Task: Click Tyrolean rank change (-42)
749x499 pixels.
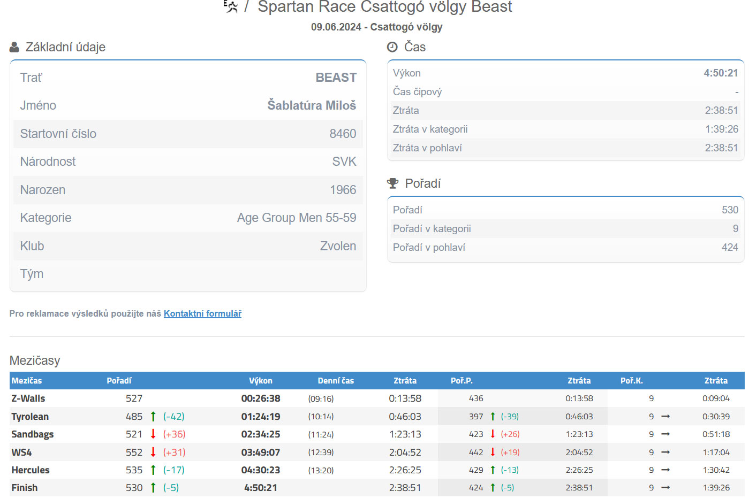Action: point(174,417)
